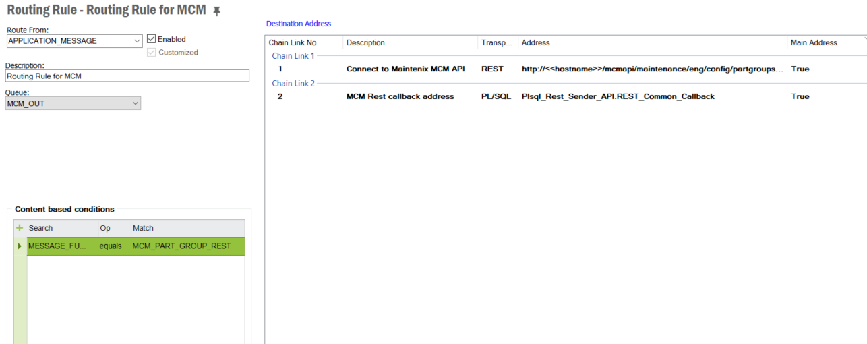This screenshot has width=867, height=344.
Task: Click the pin icon beside the title
Action: (x=216, y=11)
